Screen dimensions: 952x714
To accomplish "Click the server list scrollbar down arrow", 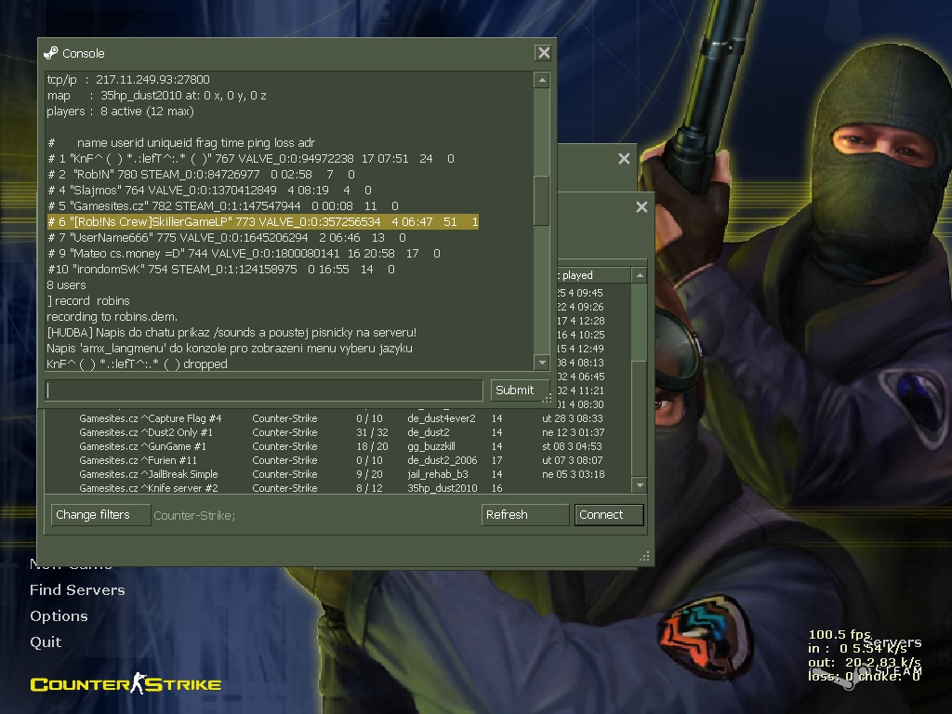I will (640, 485).
